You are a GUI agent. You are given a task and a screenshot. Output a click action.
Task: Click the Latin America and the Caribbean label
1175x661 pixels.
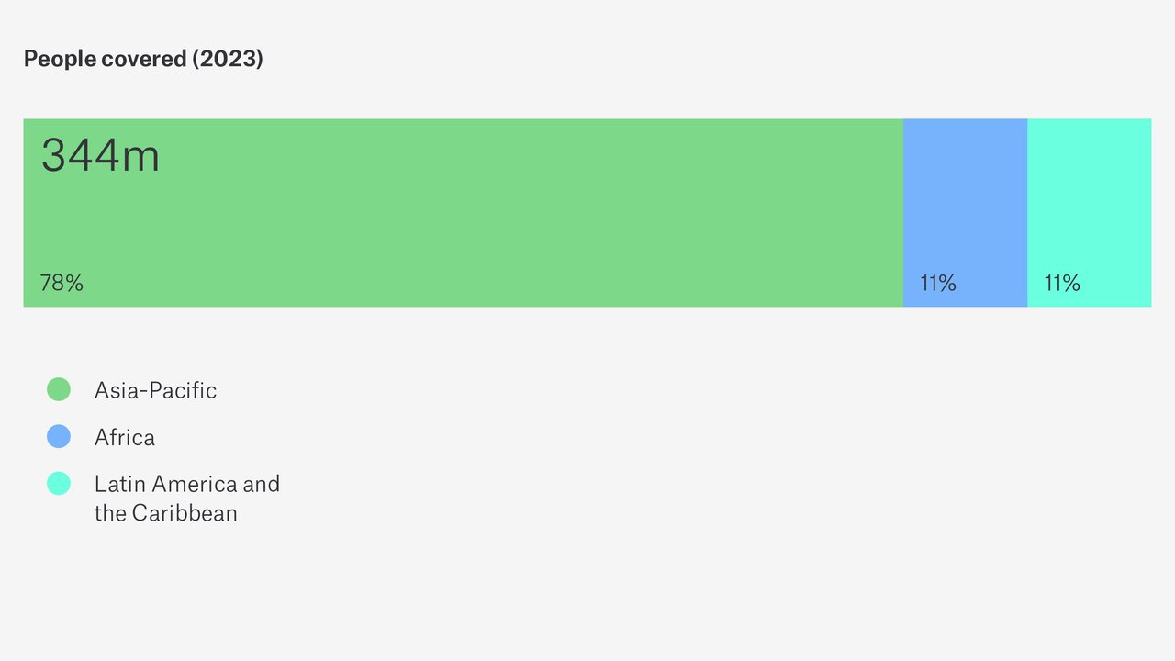[186, 498]
